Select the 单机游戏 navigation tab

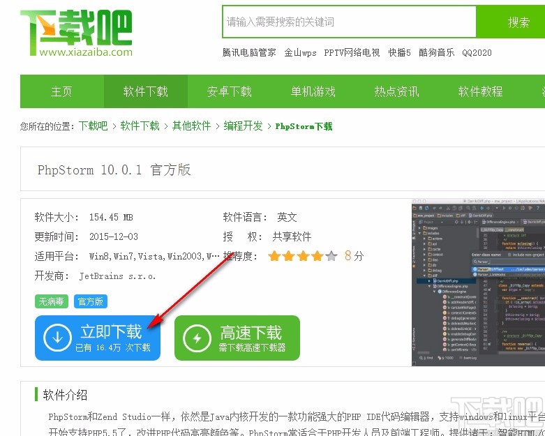(313, 91)
